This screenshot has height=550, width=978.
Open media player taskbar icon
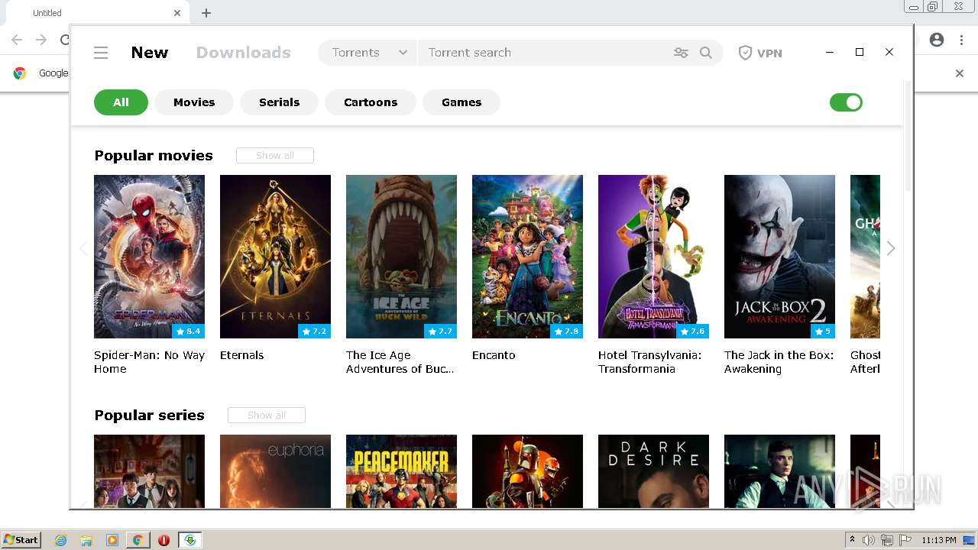[112, 540]
